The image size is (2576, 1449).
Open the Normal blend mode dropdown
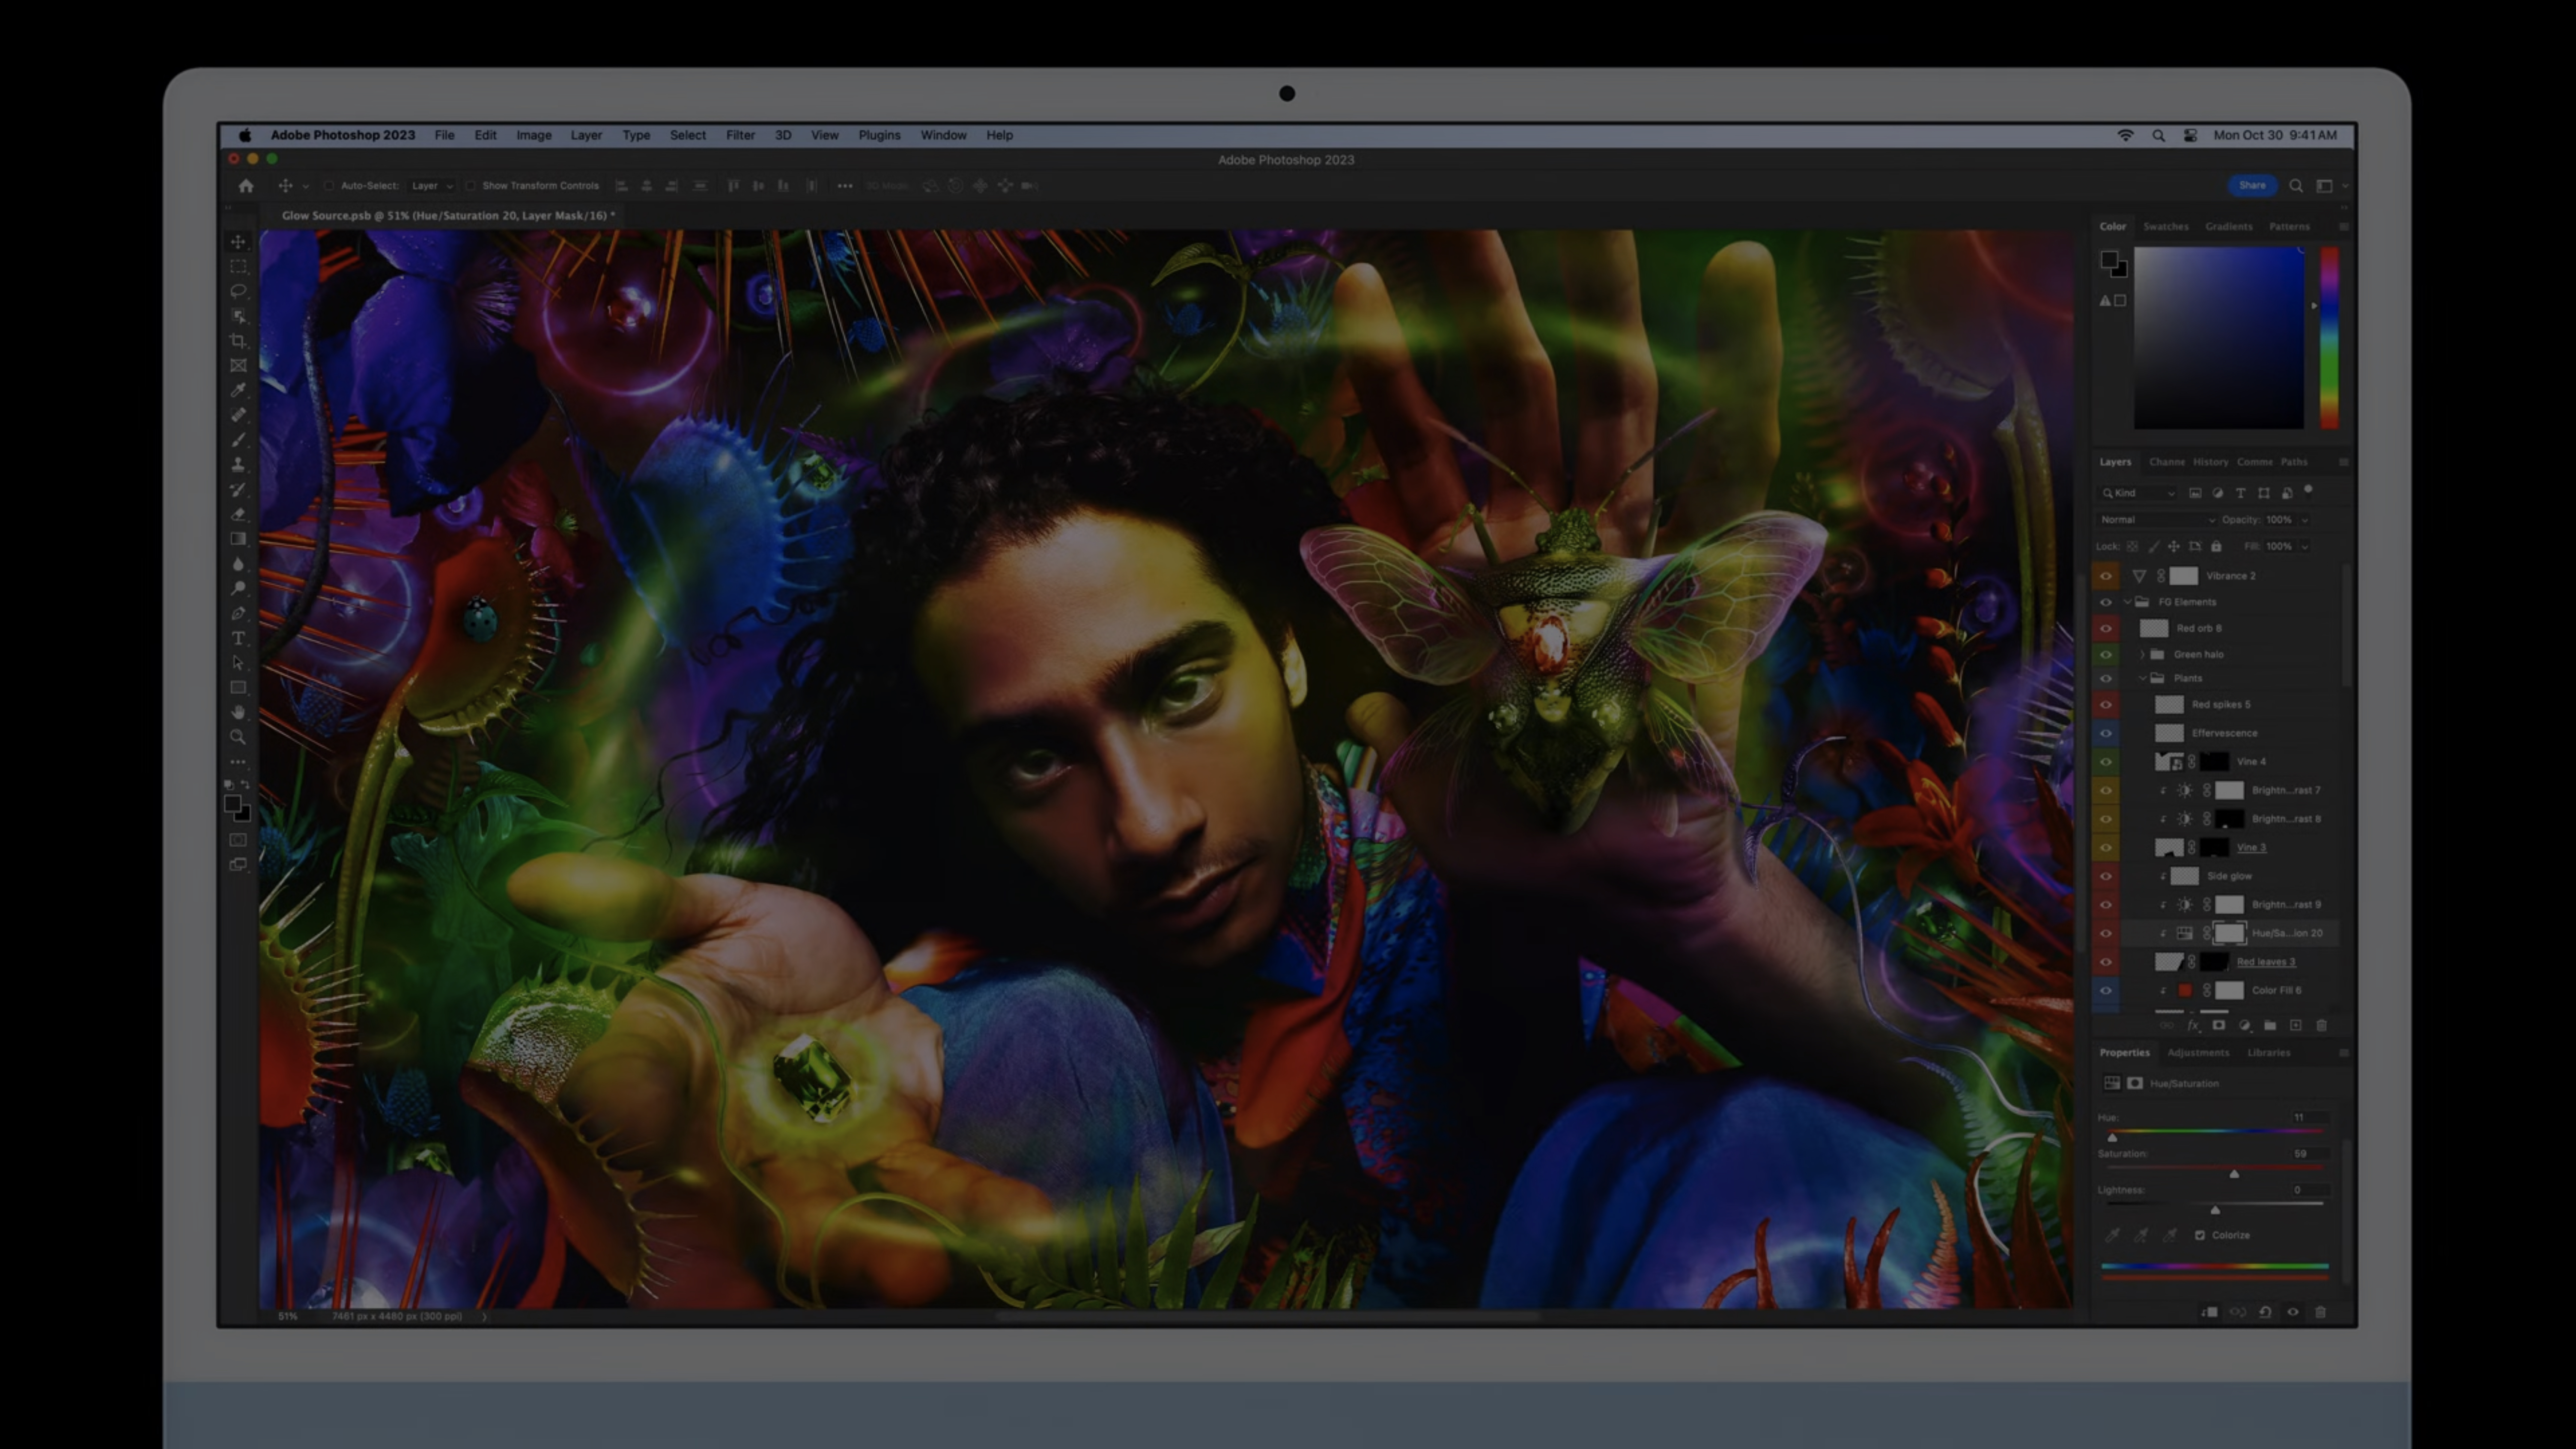[2157, 520]
